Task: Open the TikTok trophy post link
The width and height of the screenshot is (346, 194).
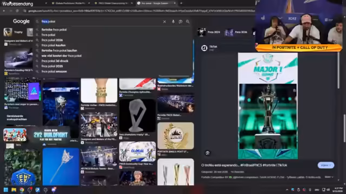Action: (244, 165)
